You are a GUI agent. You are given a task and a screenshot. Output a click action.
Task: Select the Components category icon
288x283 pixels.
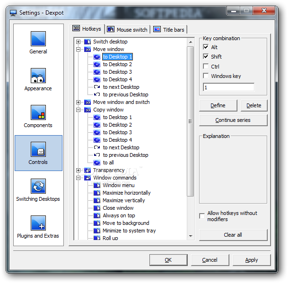[x=38, y=112]
